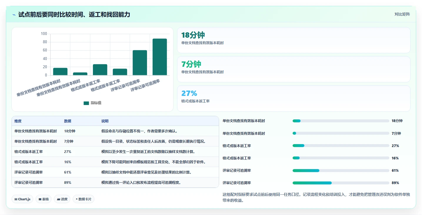The image size is (422, 215).
Task: Click the 18分钟 cell in the table
Action: click(70, 131)
